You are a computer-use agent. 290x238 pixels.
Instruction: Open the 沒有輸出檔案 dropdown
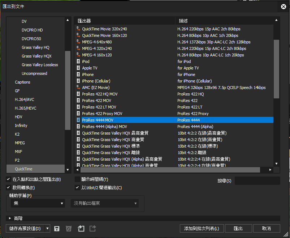pos(105,203)
